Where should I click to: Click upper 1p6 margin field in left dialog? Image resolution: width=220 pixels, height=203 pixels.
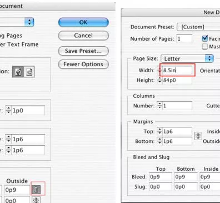[28, 139]
